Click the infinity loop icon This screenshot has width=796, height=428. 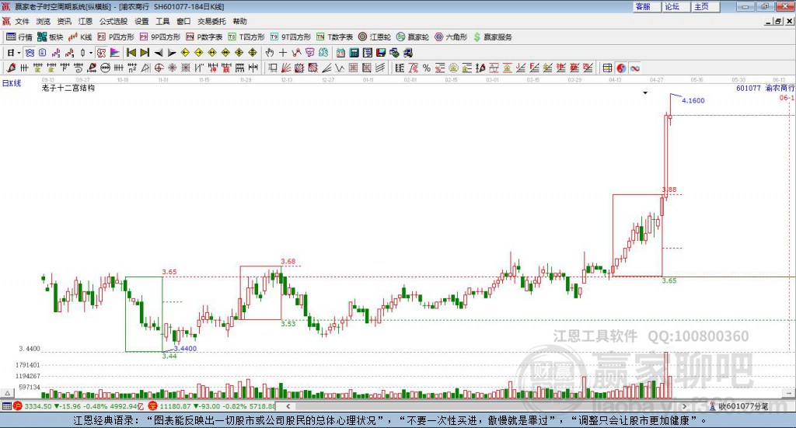coord(634,68)
